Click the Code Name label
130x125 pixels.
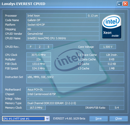[12, 20]
